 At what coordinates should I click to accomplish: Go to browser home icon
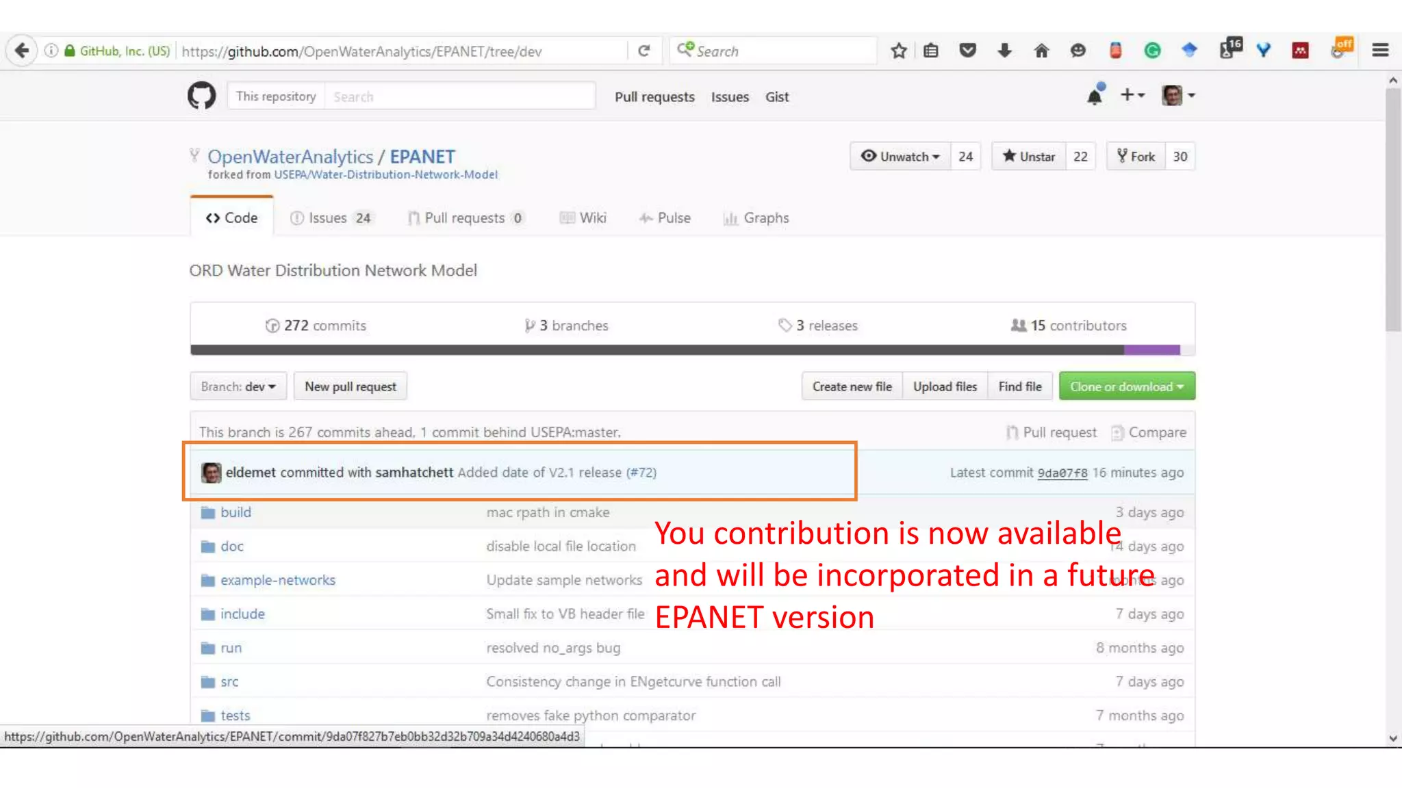tap(1041, 51)
